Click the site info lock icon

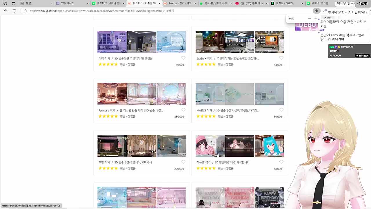[25, 11]
